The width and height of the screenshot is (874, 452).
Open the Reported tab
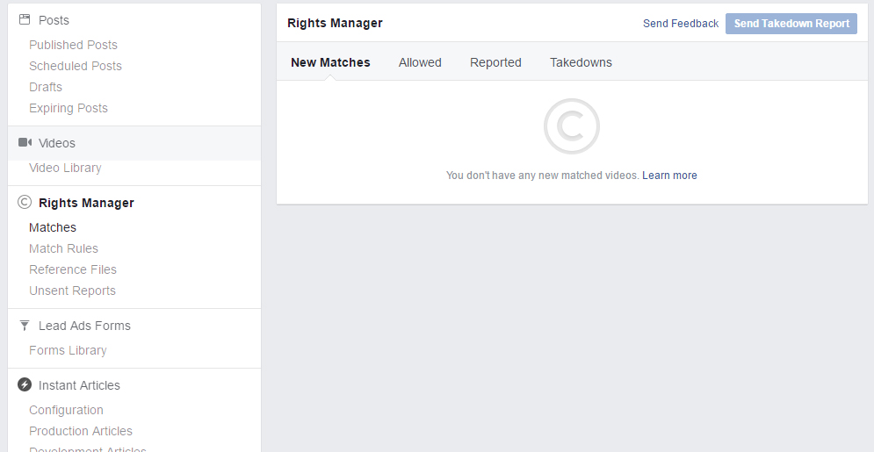[x=495, y=62]
